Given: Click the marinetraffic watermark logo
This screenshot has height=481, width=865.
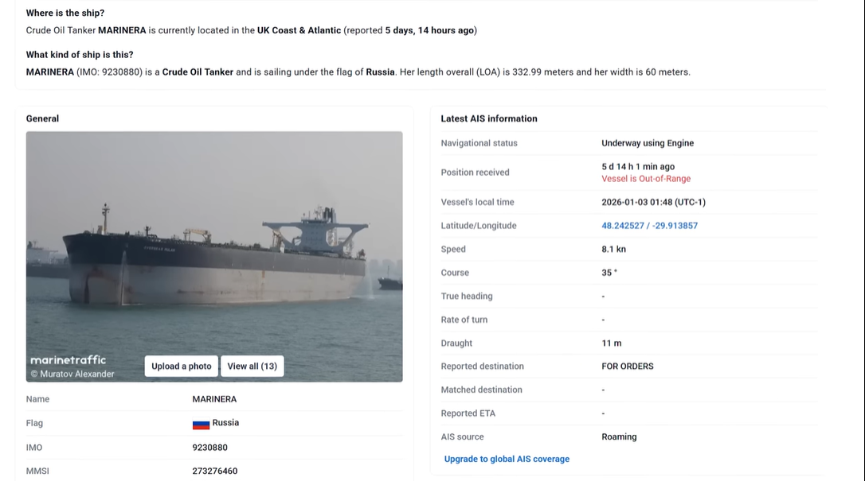Looking at the screenshot, I should (68, 360).
